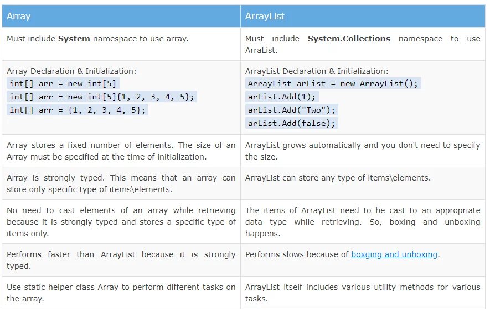Click the "Array Declaration & Initialization:" label
Image resolution: width=490 pixels, height=313 pixels.
71,71
